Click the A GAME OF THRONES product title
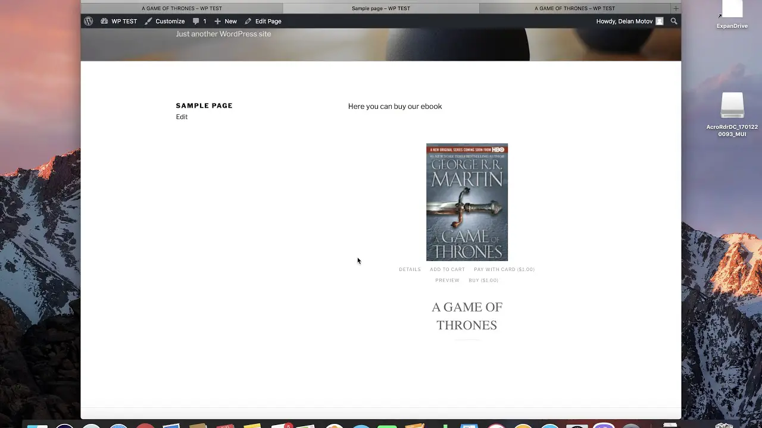Viewport: 762px width, 428px height. [x=467, y=316]
